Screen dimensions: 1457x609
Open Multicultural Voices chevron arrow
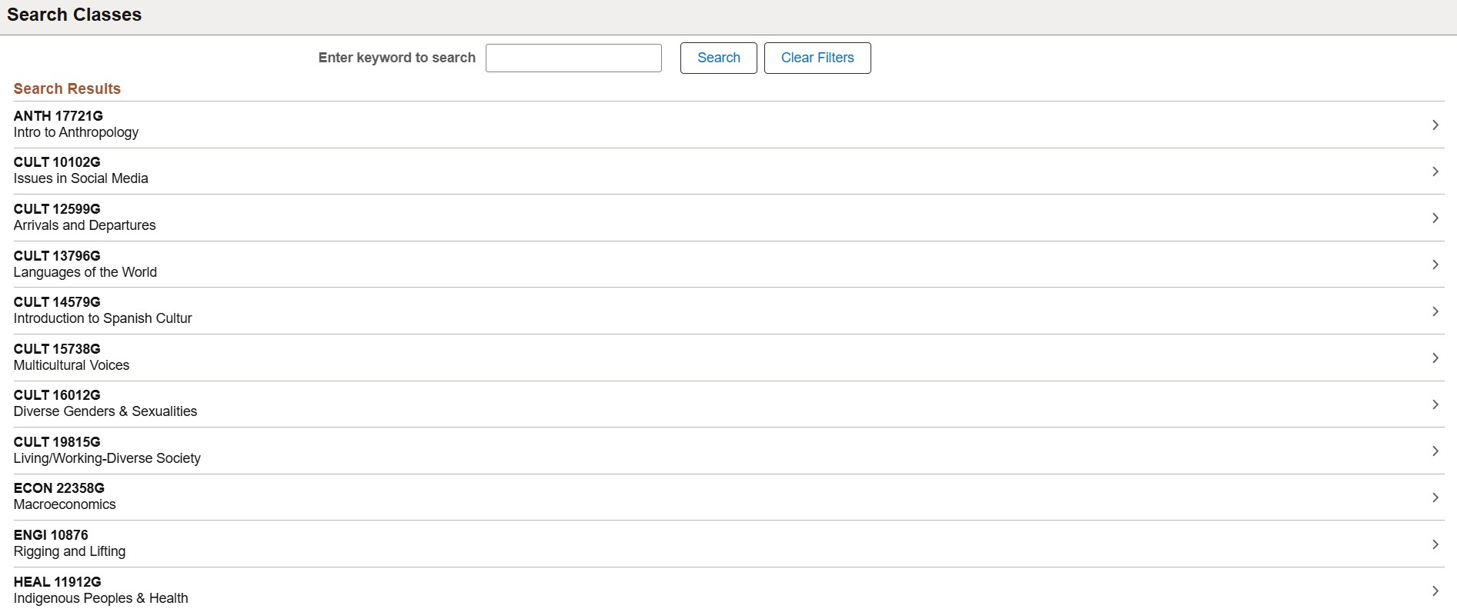[x=1435, y=358]
